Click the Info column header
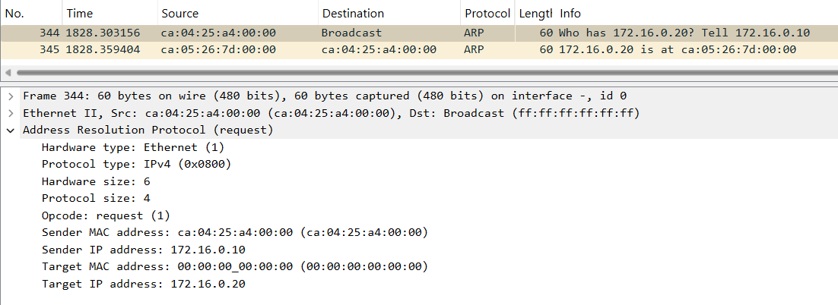The height and width of the screenshot is (305, 838). pos(697,14)
